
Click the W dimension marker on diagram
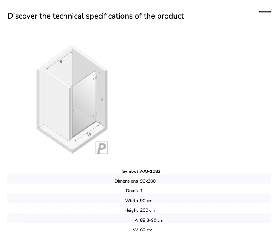89,135
